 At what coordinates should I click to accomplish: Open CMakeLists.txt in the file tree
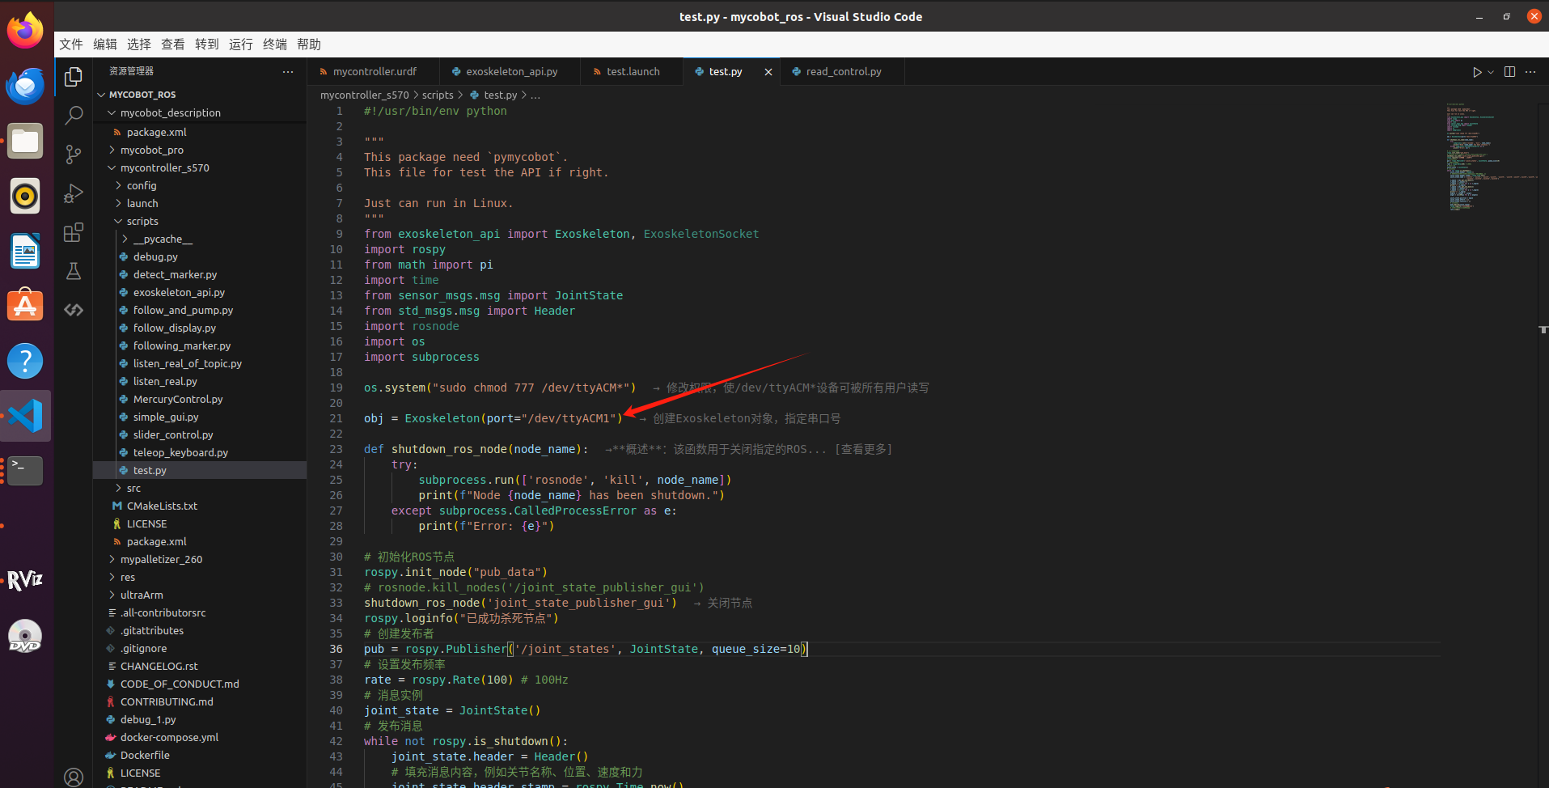click(200, 506)
